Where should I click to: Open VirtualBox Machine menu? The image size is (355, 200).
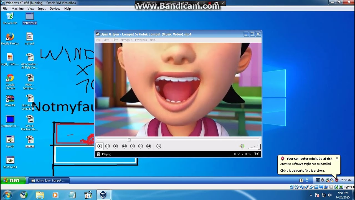click(17, 9)
